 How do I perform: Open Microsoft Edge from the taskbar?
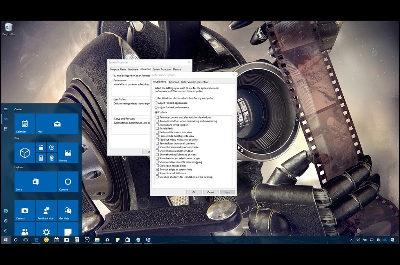pyautogui.click(x=36, y=240)
